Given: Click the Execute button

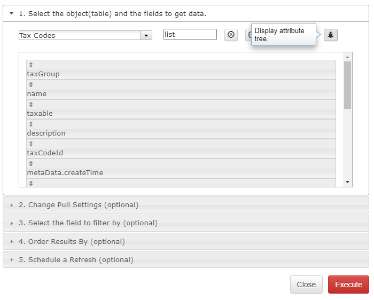Looking at the screenshot, I should [x=348, y=285].
